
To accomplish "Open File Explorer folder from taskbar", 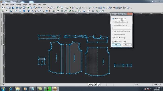I will click(x=18, y=89).
